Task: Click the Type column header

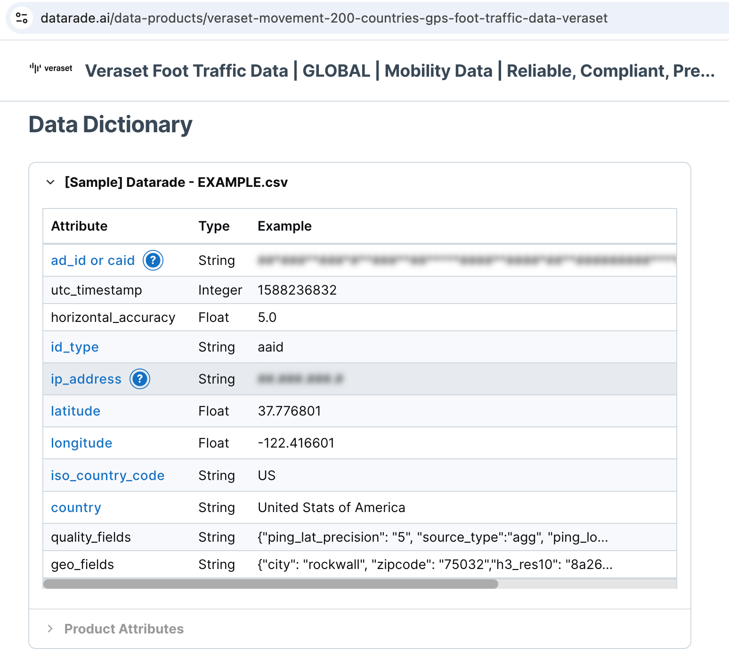Action: point(214,226)
